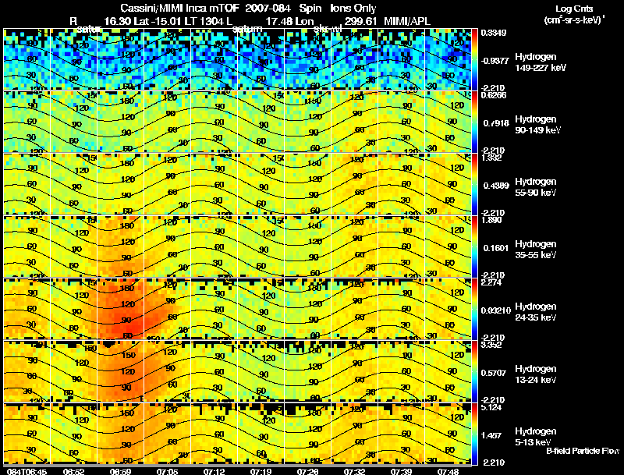624x475 pixels.
Task: Click the 'B-field Particle Flow' label
Action: coord(583,451)
